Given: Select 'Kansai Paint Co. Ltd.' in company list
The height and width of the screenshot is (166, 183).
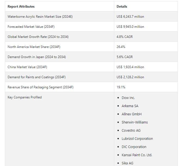Looking at the screenshot, I should pyautogui.click(x=137, y=155).
